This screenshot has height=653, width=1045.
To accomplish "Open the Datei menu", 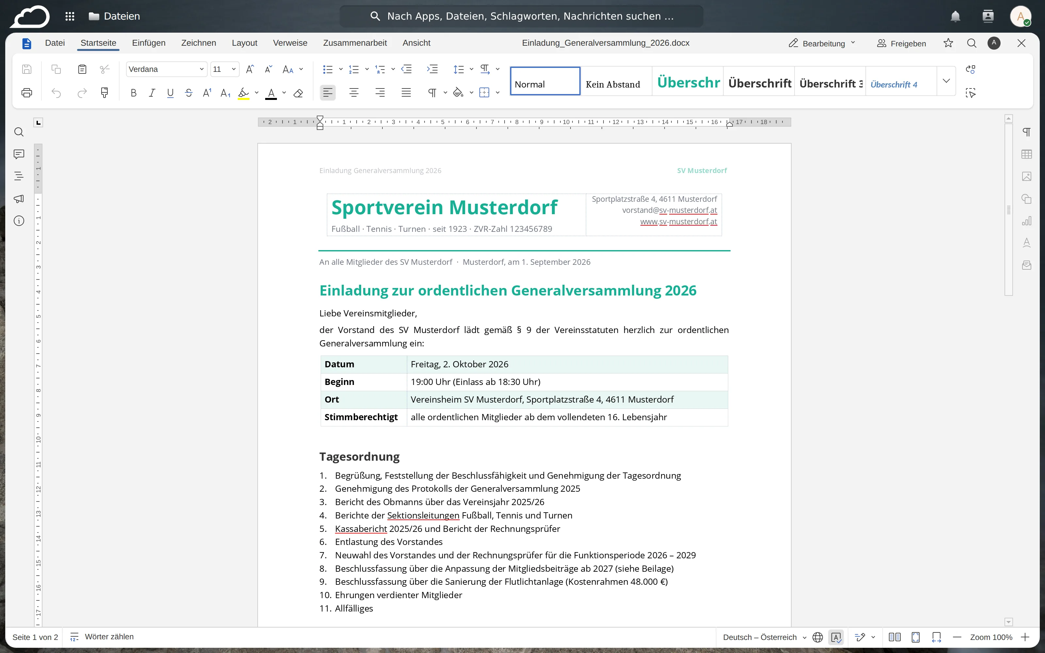I will [x=55, y=43].
